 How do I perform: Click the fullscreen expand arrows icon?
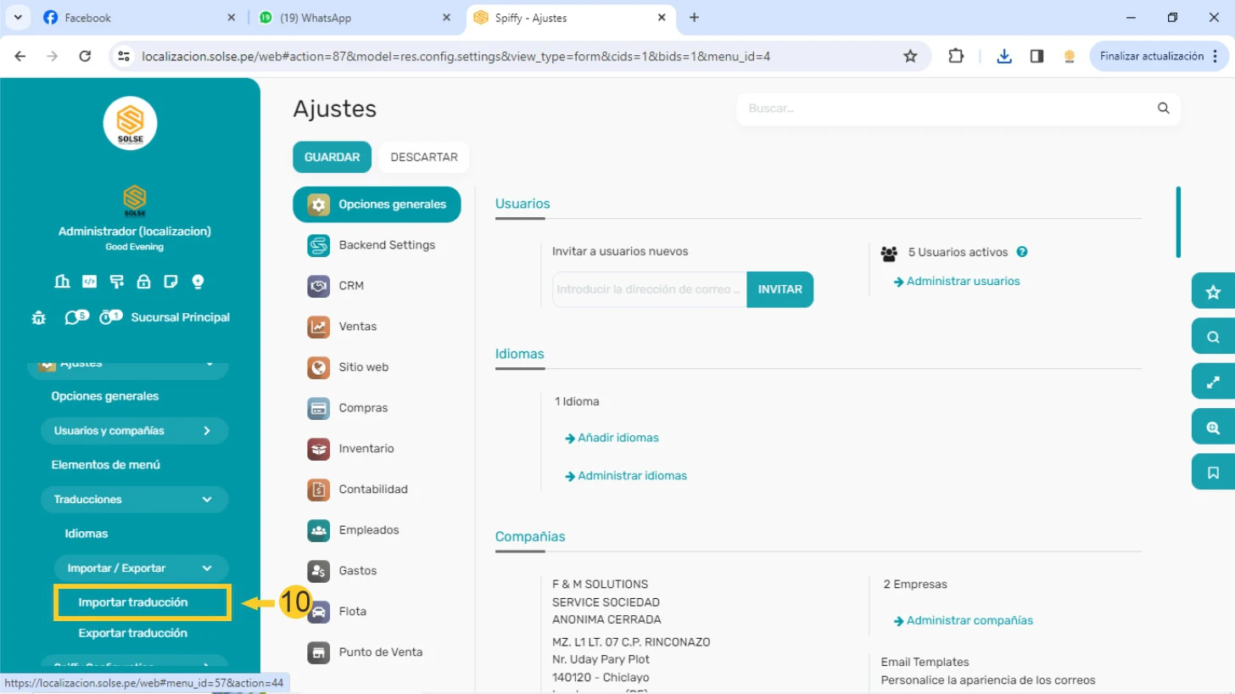pos(1213,383)
